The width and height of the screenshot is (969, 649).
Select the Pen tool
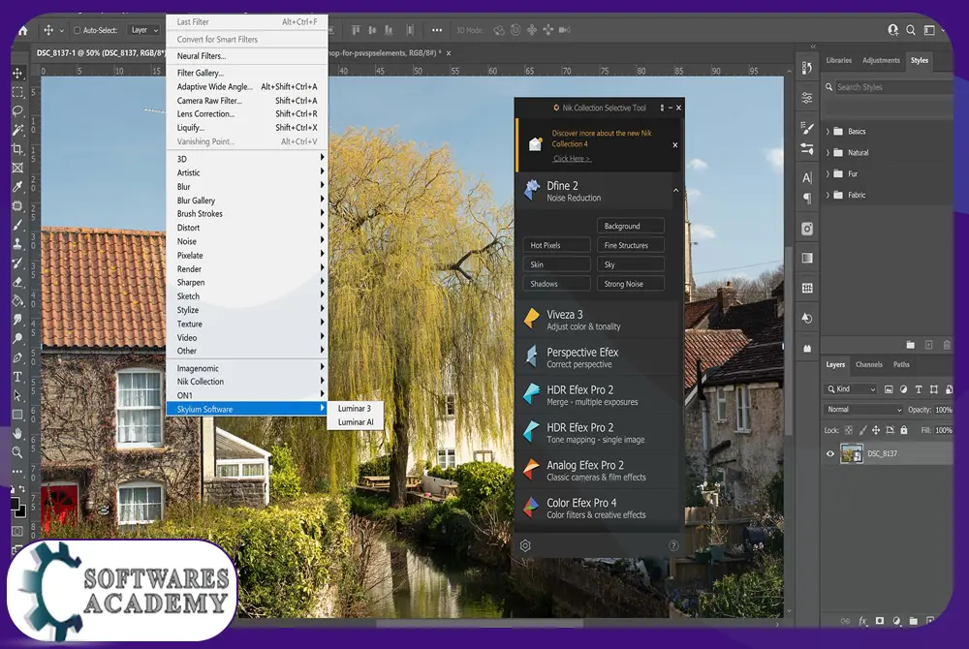(x=17, y=357)
